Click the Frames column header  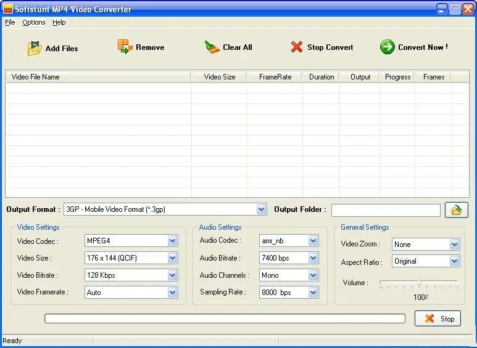433,77
